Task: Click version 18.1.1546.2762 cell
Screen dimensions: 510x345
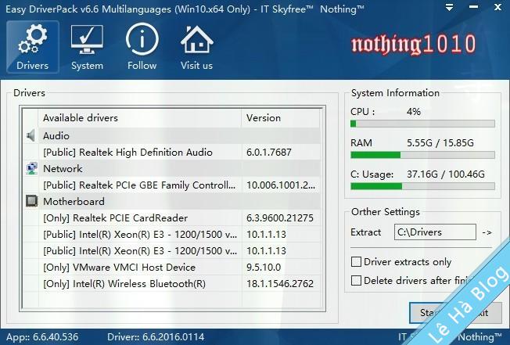Action: click(280, 283)
